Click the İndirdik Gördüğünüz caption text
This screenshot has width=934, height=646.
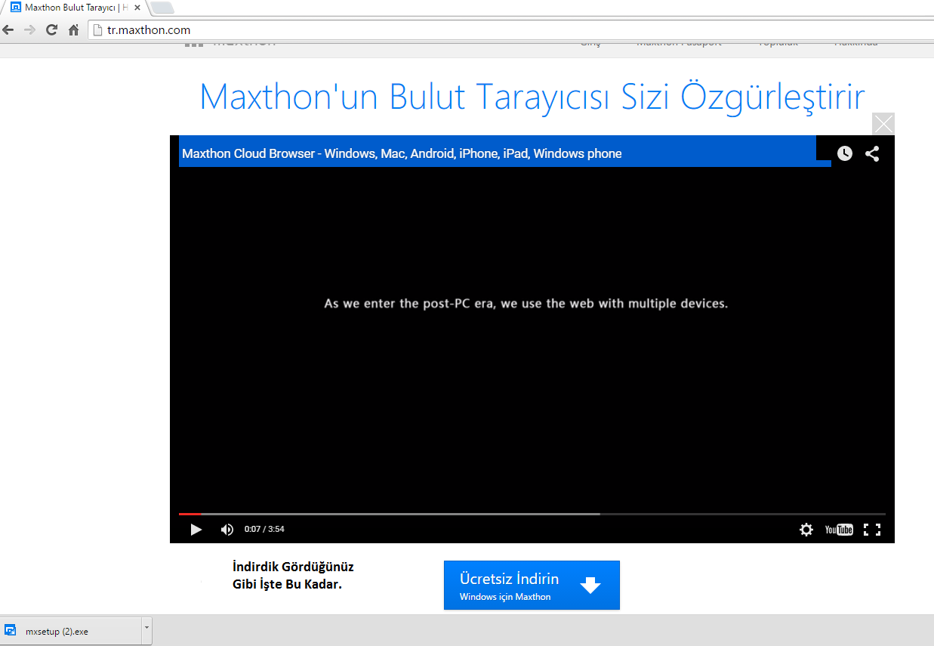coord(293,575)
